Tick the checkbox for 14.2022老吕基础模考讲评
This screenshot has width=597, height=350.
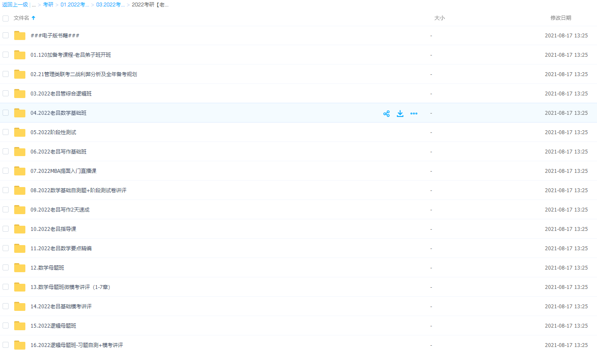click(6, 306)
